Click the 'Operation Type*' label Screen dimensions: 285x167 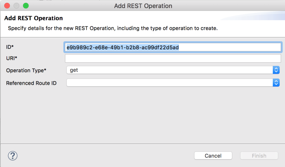26,71
